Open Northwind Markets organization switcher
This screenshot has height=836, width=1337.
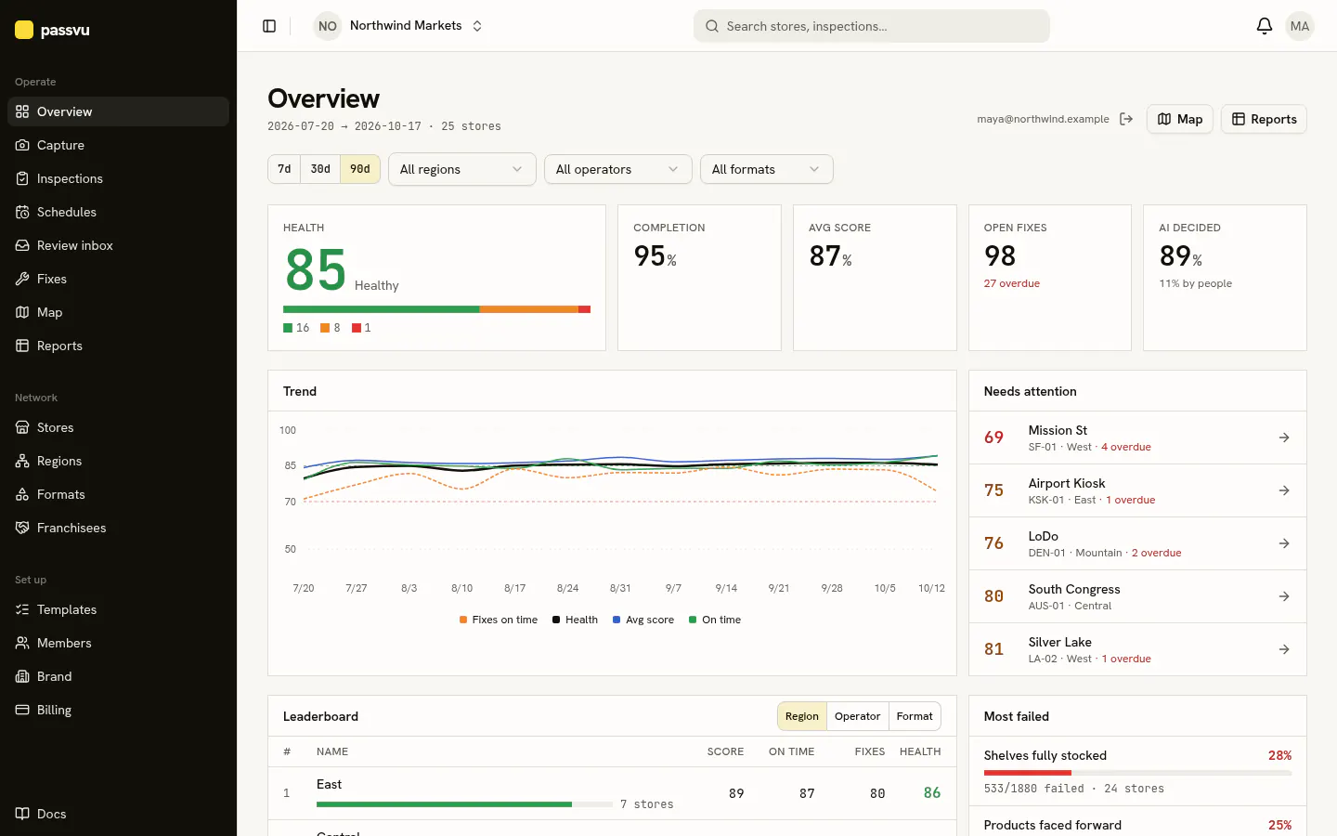point(399,26)
